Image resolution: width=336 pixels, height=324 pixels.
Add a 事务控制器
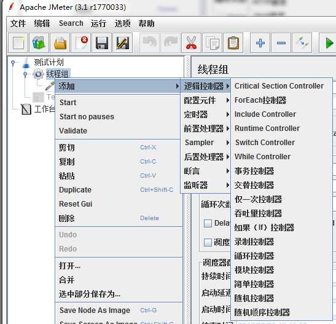pyautogui.click(x=281, y=171)
